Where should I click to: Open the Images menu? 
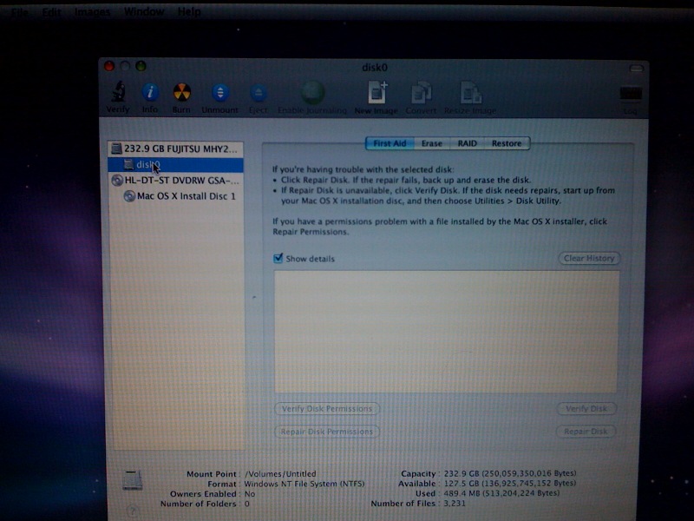(x=92, y=12)
